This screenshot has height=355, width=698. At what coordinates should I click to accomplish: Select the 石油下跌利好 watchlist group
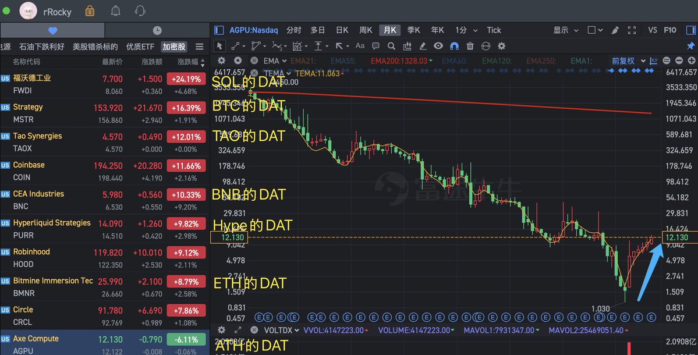[x=42, y=46]
